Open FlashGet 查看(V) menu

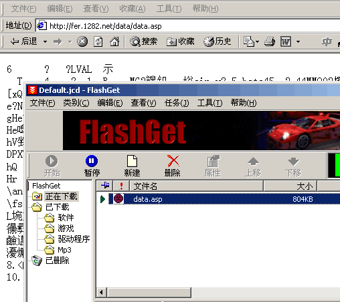pyautogui.click(x=143, y=103)
